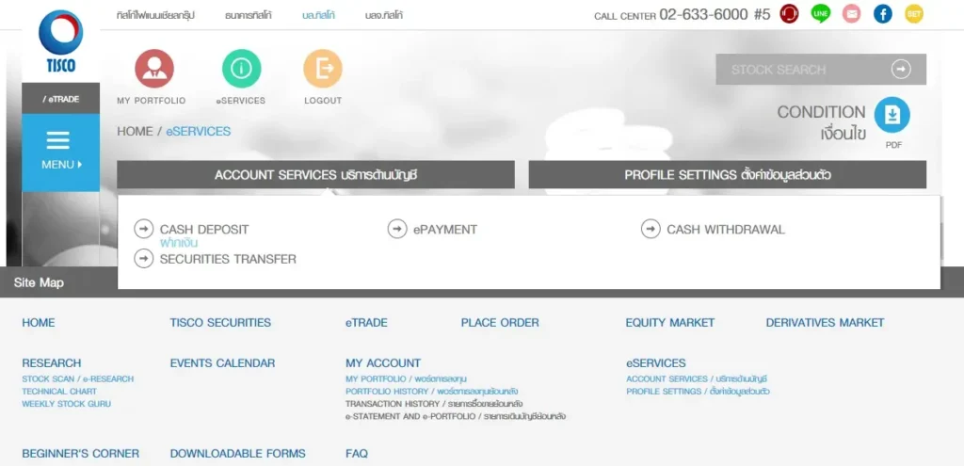This screenshot has width=964, height=466.
Task: Click the call center headset icon
Action: (x=789, y=13)
